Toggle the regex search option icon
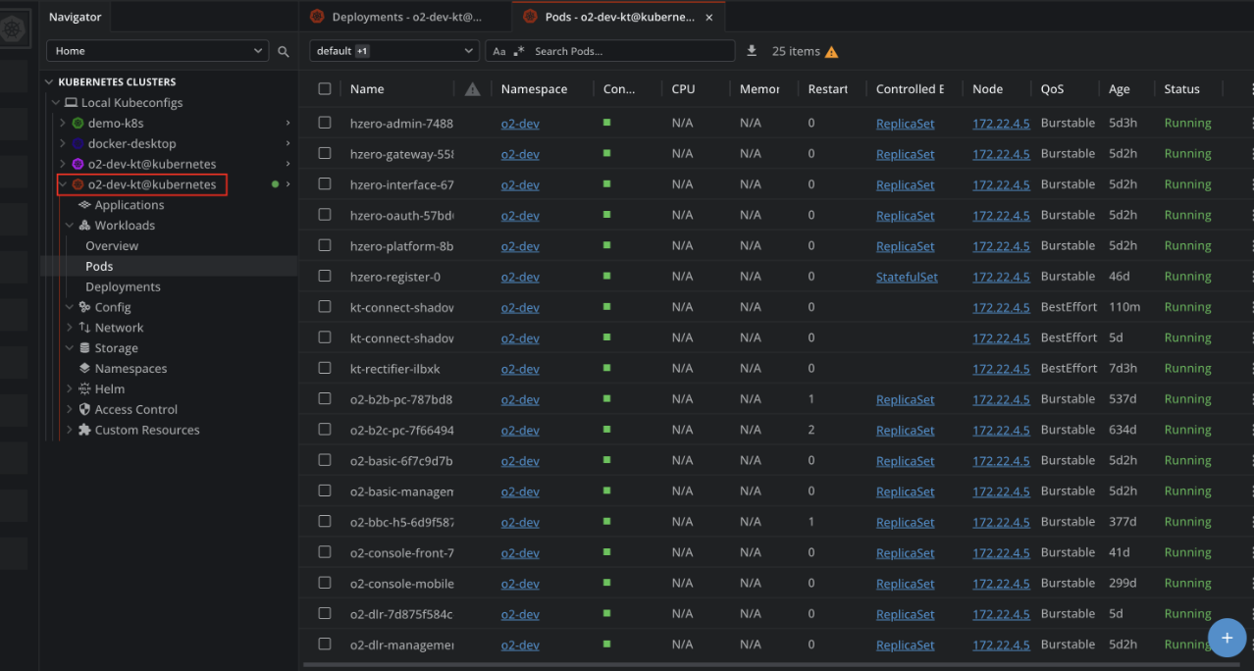The image size is (1254, 671). point(520,51)
